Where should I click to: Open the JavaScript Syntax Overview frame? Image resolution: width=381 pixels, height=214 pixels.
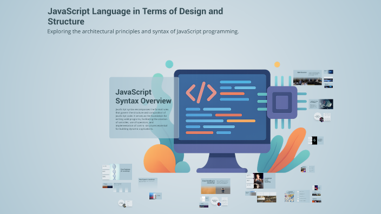(x=144, y=108)
